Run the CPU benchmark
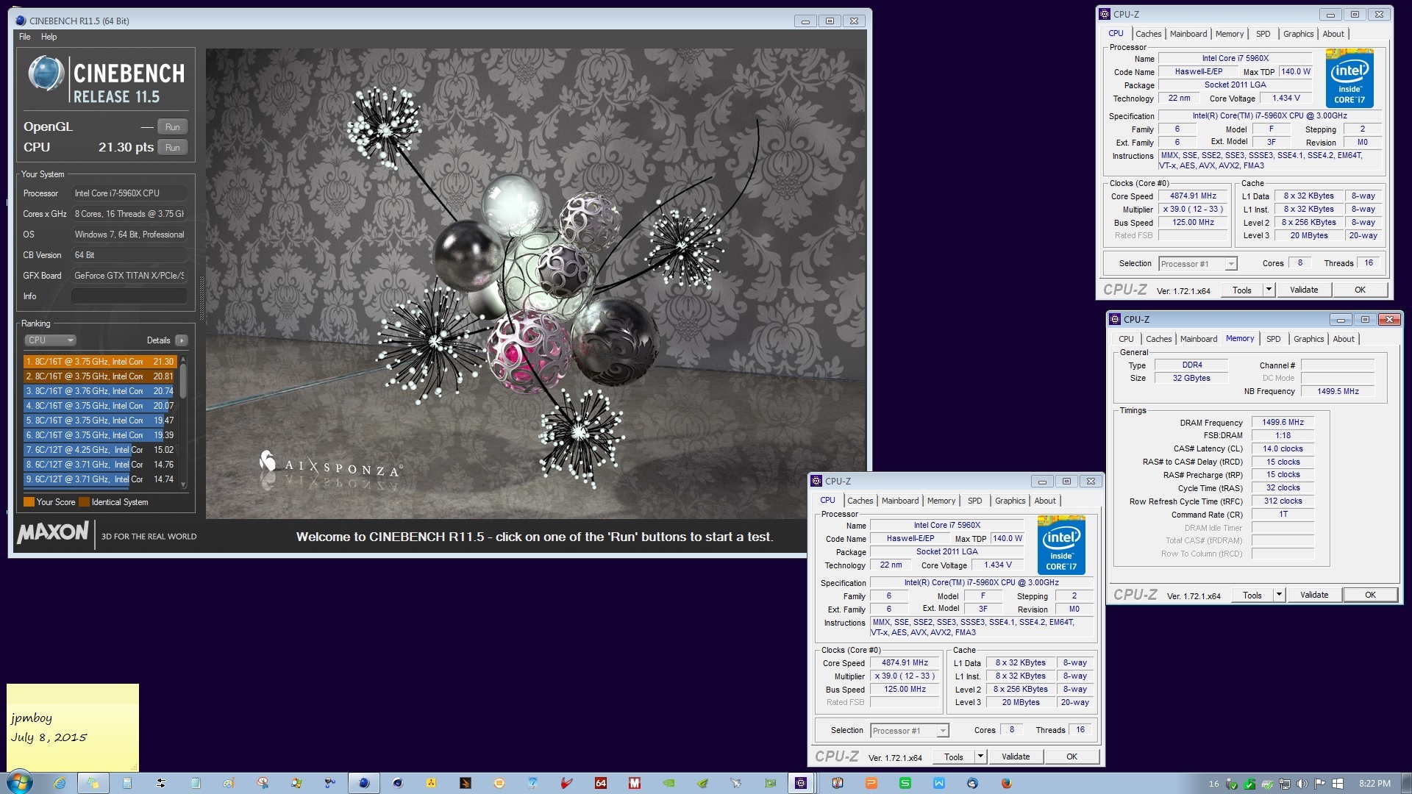Image resolution: width=1412 pixels, height=794 pixels. click(x=173, y=147)
